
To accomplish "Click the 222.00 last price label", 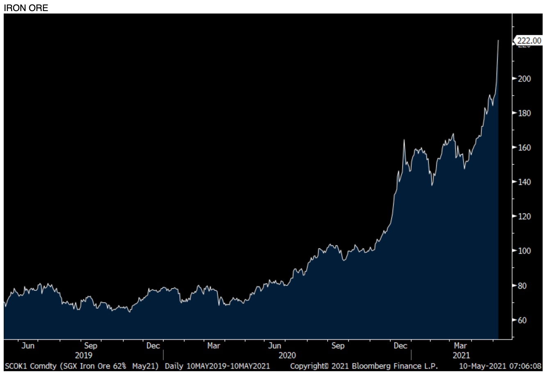I will [529, 40].
